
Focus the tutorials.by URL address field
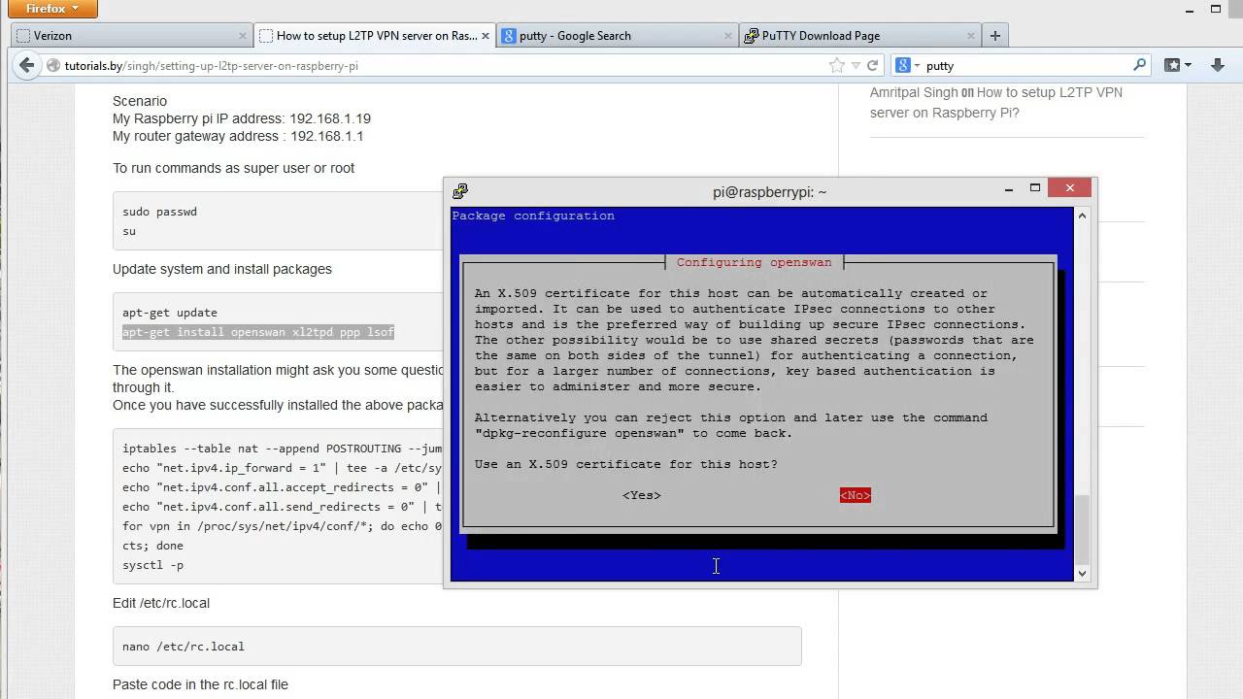437,65
